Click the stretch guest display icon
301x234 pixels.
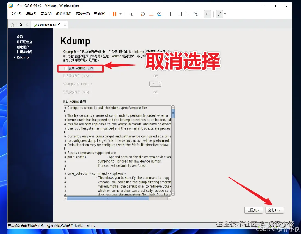tap(219, 14)
